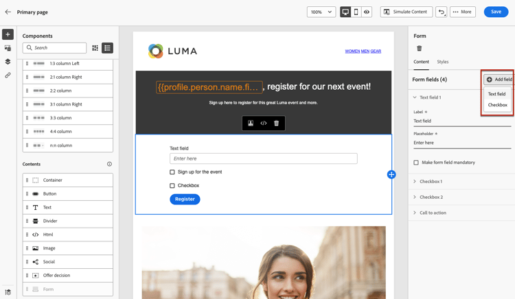
Task: Tick the plain Checkbox in form
Action: tap(172, 186)
